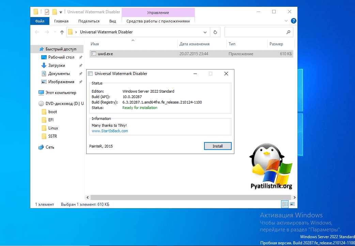Click the uwd.exe application icon

point(93,54)
